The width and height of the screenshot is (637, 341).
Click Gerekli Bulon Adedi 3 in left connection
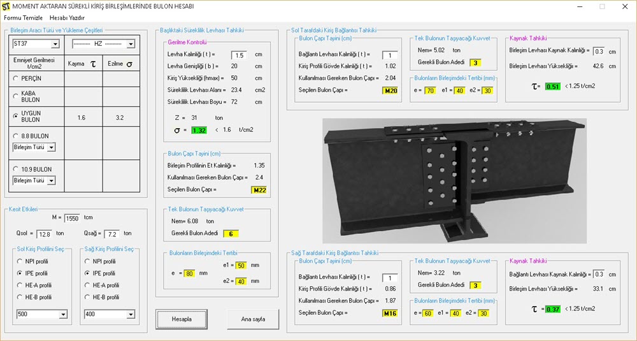[x=475, y=62]
